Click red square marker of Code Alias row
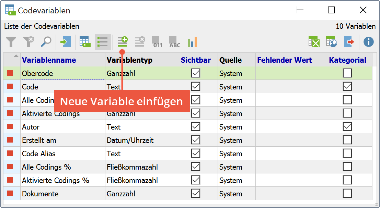This screenshot has height=208, width=380. click(x=10, y=153)
